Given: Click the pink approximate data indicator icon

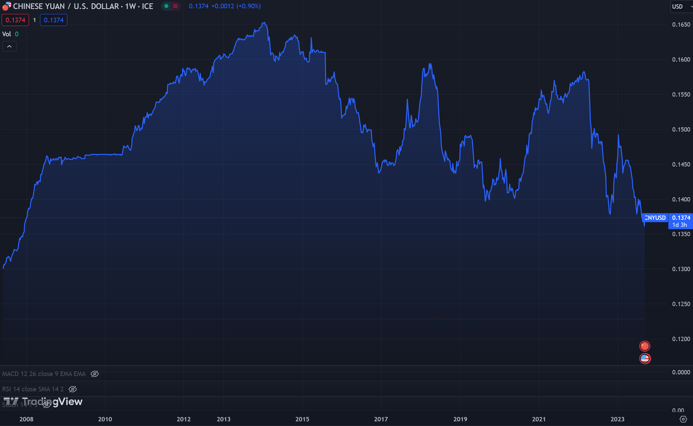Looking at the screenshot, I should [175, 6].
